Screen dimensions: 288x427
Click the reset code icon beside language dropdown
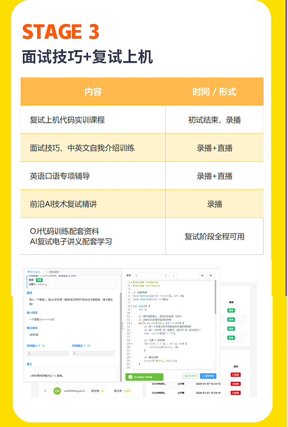click(165, 276)
